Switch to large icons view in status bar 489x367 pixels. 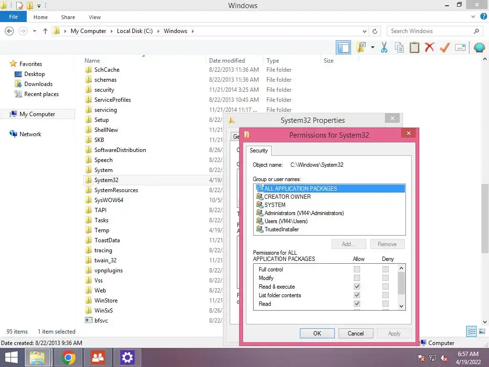[x=482, y=332]
